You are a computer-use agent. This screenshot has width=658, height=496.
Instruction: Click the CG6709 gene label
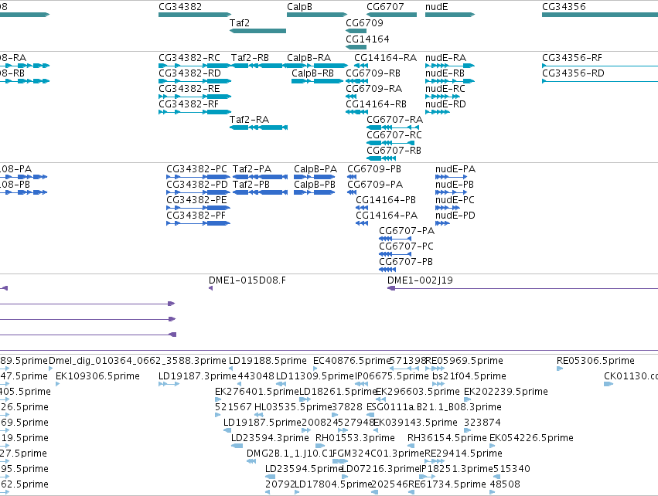pos(364,22)
